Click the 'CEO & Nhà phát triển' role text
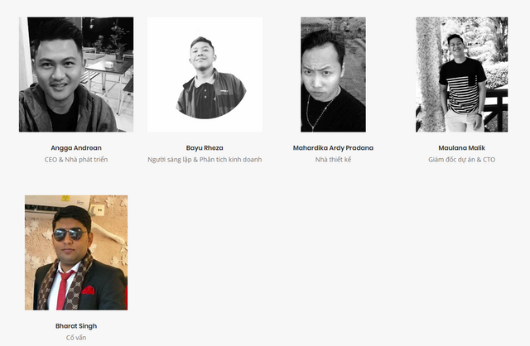The image size is (530, 346). pos(76,160)
